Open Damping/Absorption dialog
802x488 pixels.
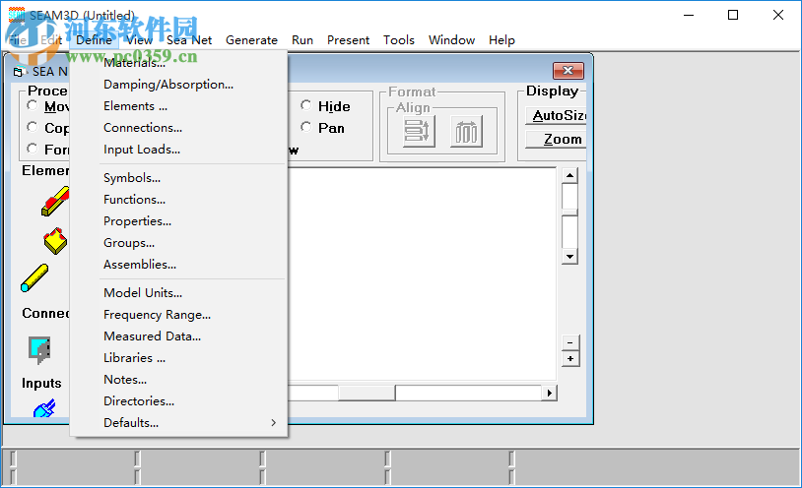click(178, 85)
